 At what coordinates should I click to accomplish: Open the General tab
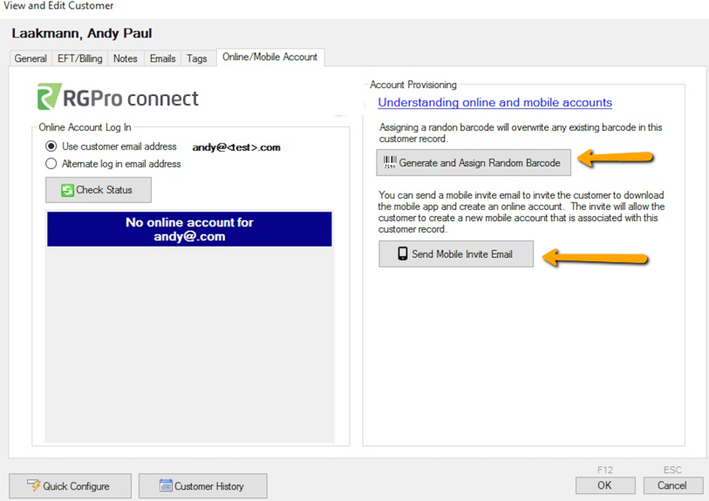tap(31, 58)
